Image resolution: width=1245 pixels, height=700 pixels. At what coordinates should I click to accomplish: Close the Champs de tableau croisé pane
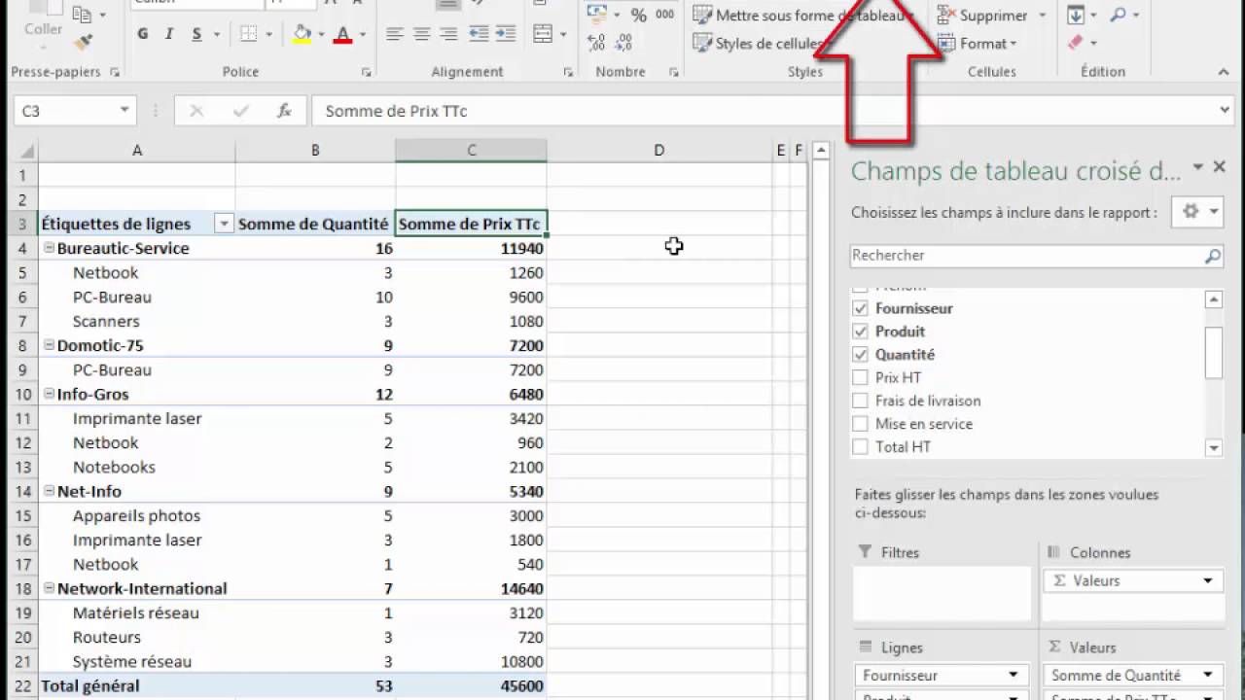(x=1220, y=167)
